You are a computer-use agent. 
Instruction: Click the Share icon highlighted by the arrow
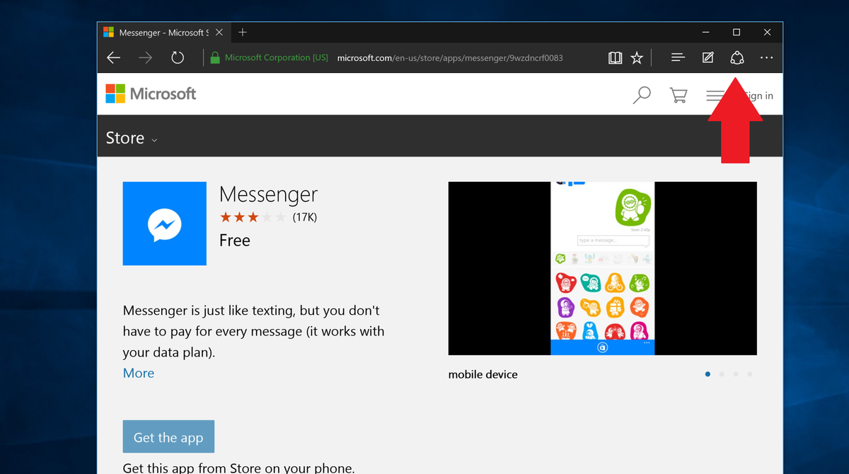coord(737,57)
